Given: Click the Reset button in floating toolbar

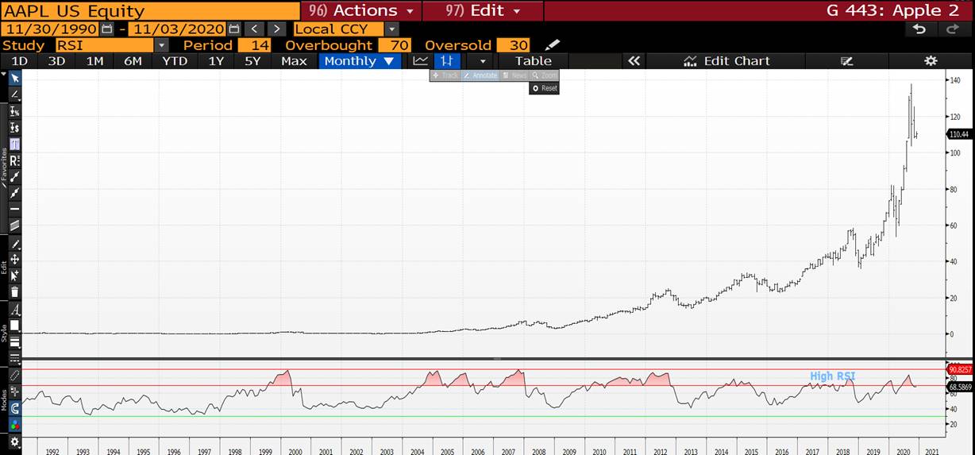Looking at the screenshot, I should coord(545,88).
